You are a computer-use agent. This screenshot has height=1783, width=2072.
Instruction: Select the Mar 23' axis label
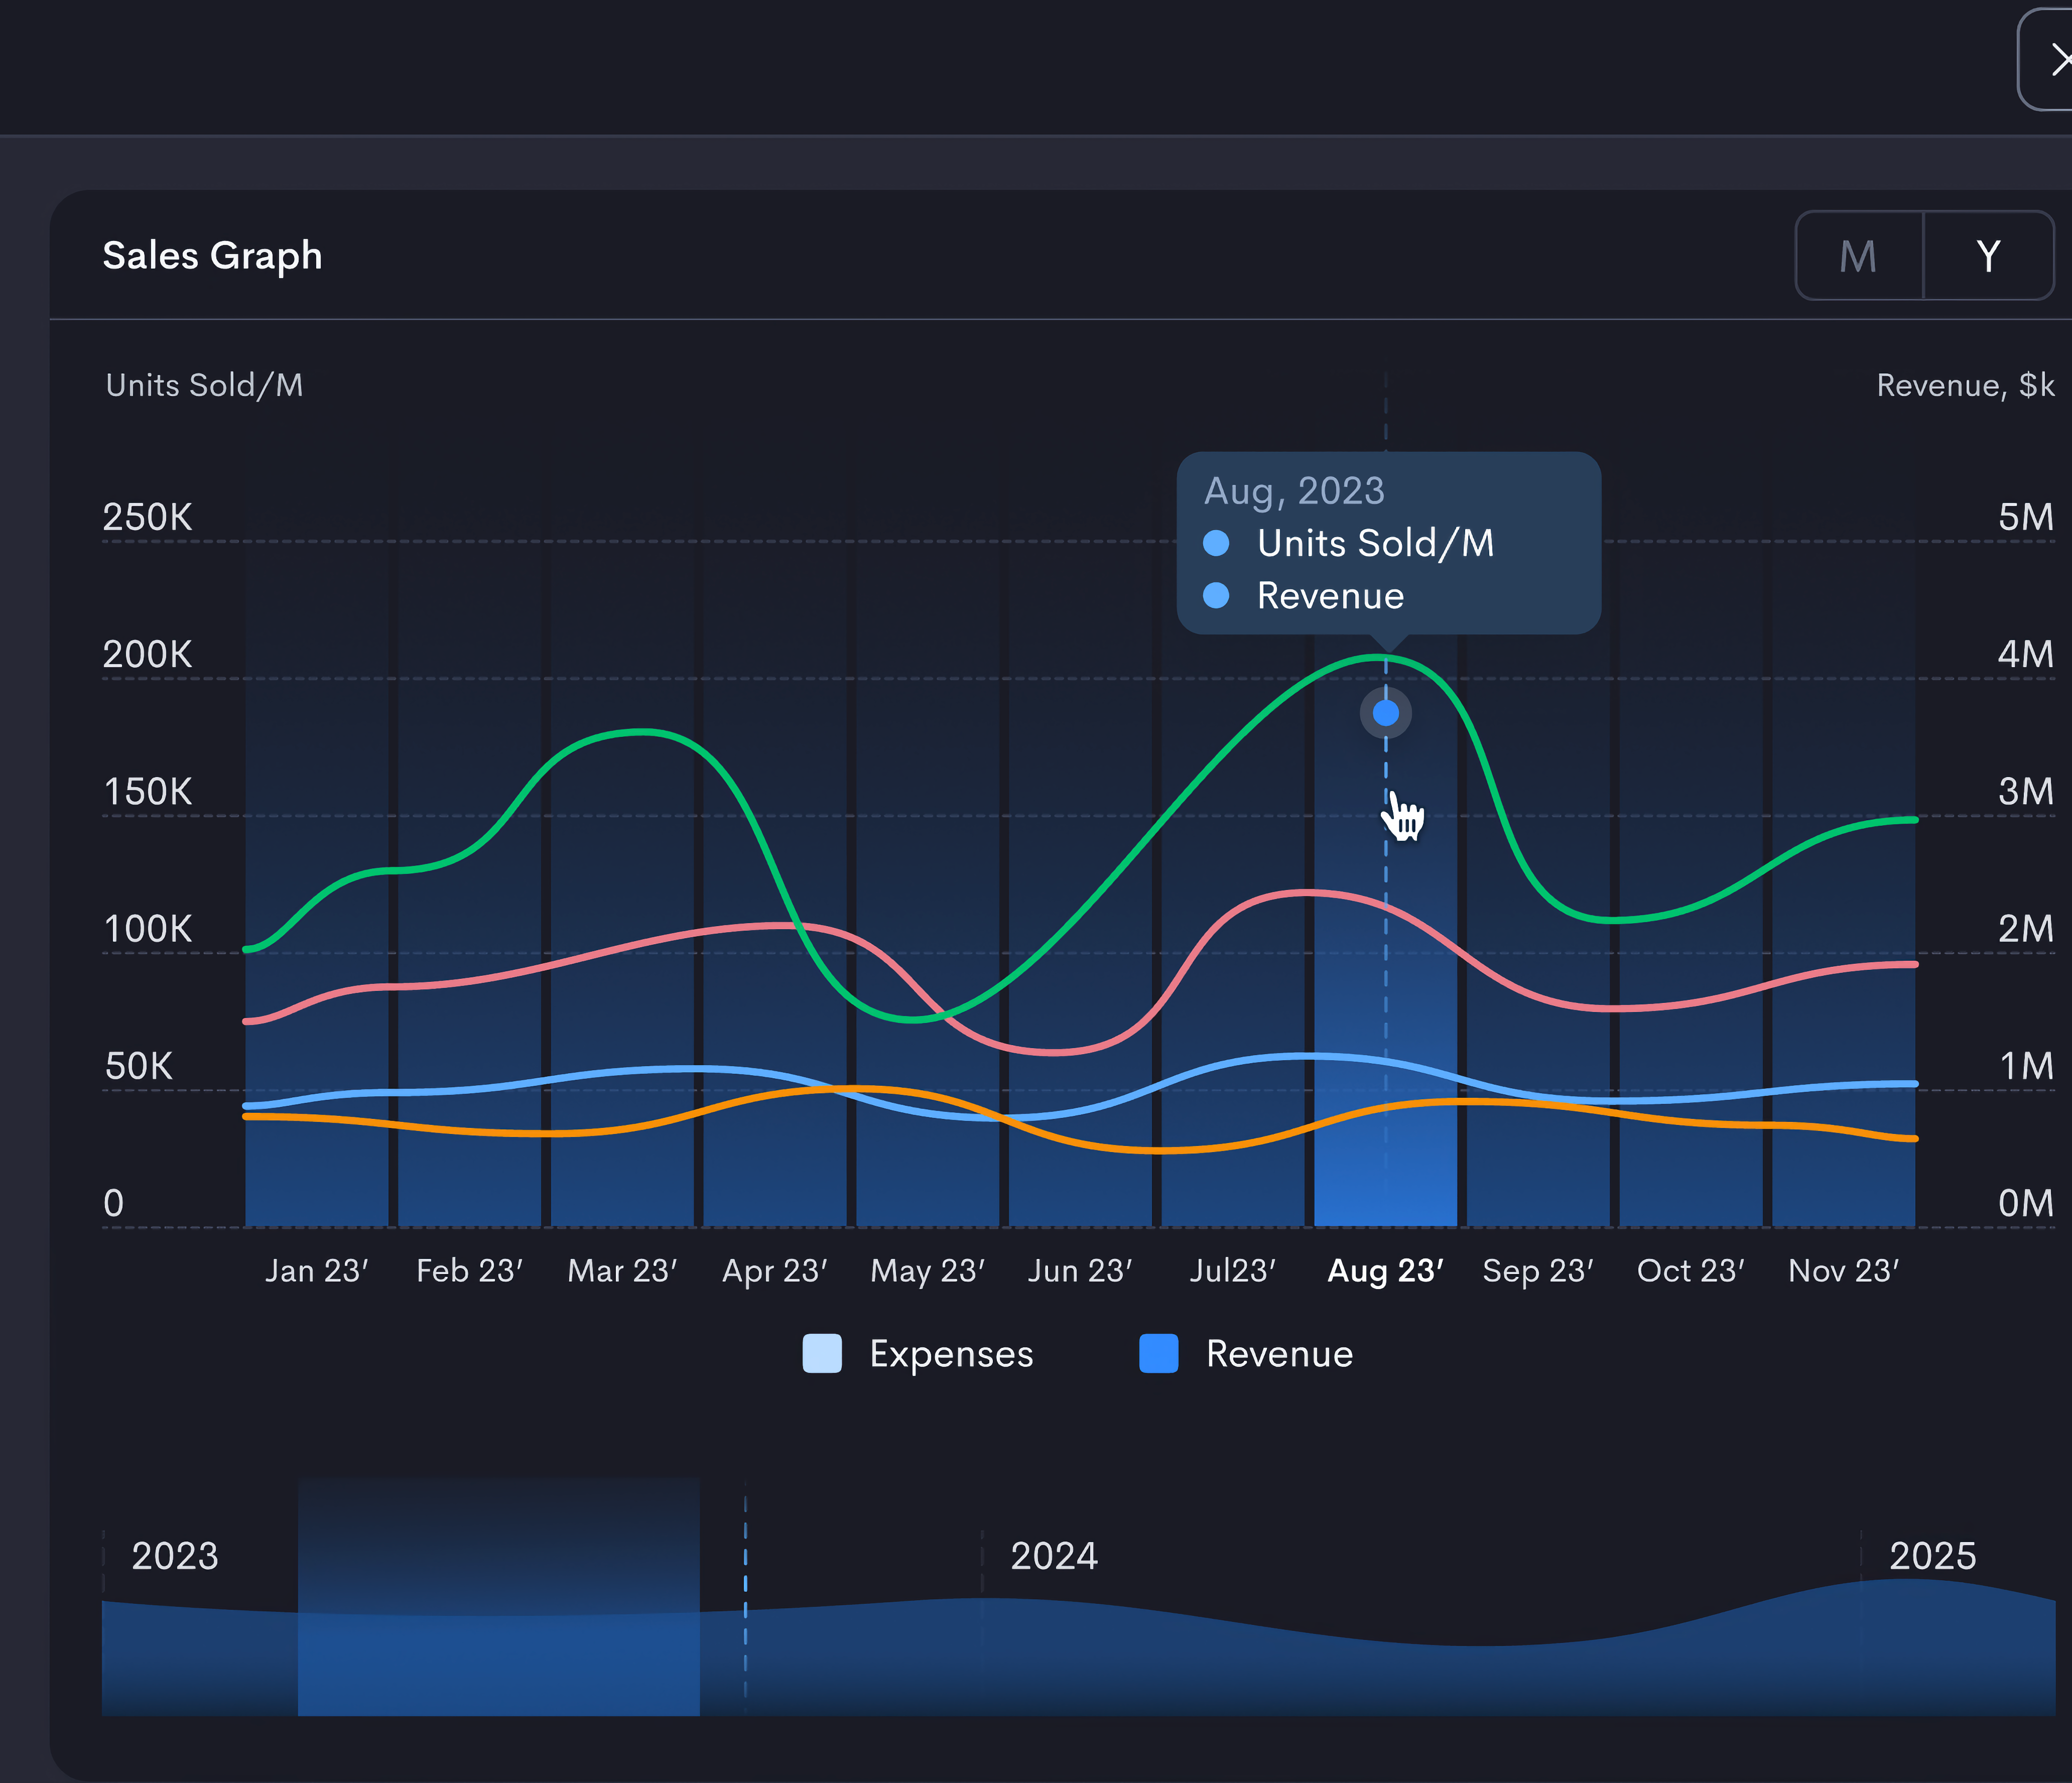pyautogui.click(x=622, y=1270)
